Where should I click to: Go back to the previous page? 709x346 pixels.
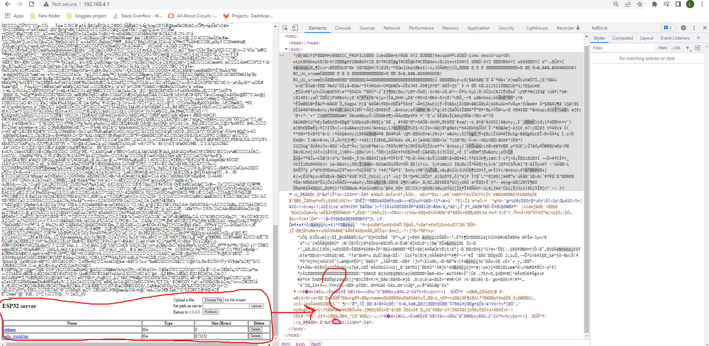(x=8, y=4)
